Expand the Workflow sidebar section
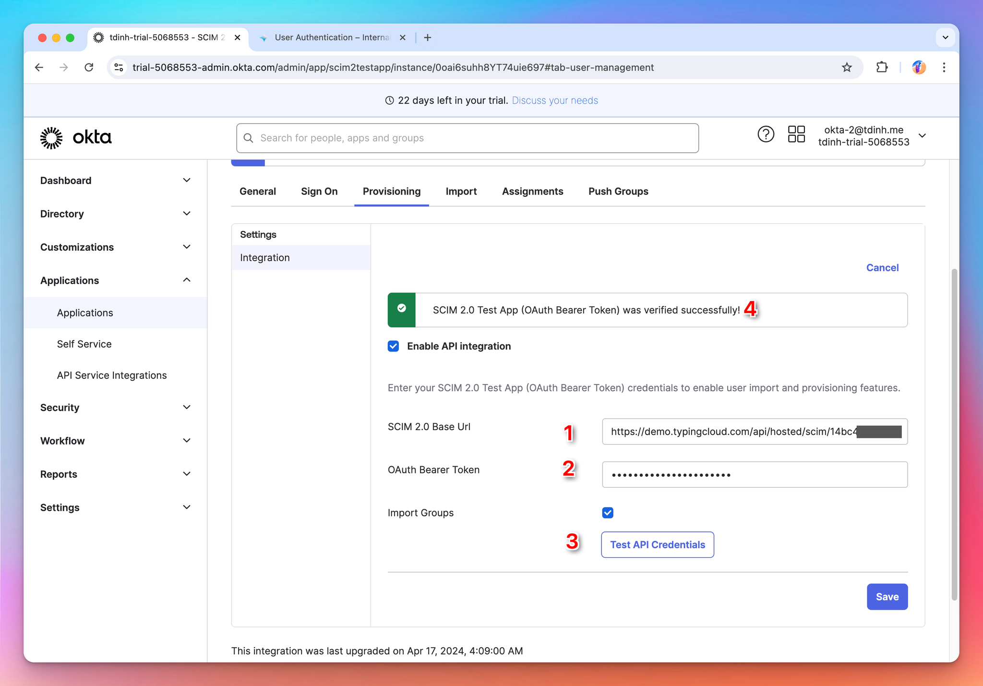The image size is (983, 686). pyautogui.click(x=115, y=441)
